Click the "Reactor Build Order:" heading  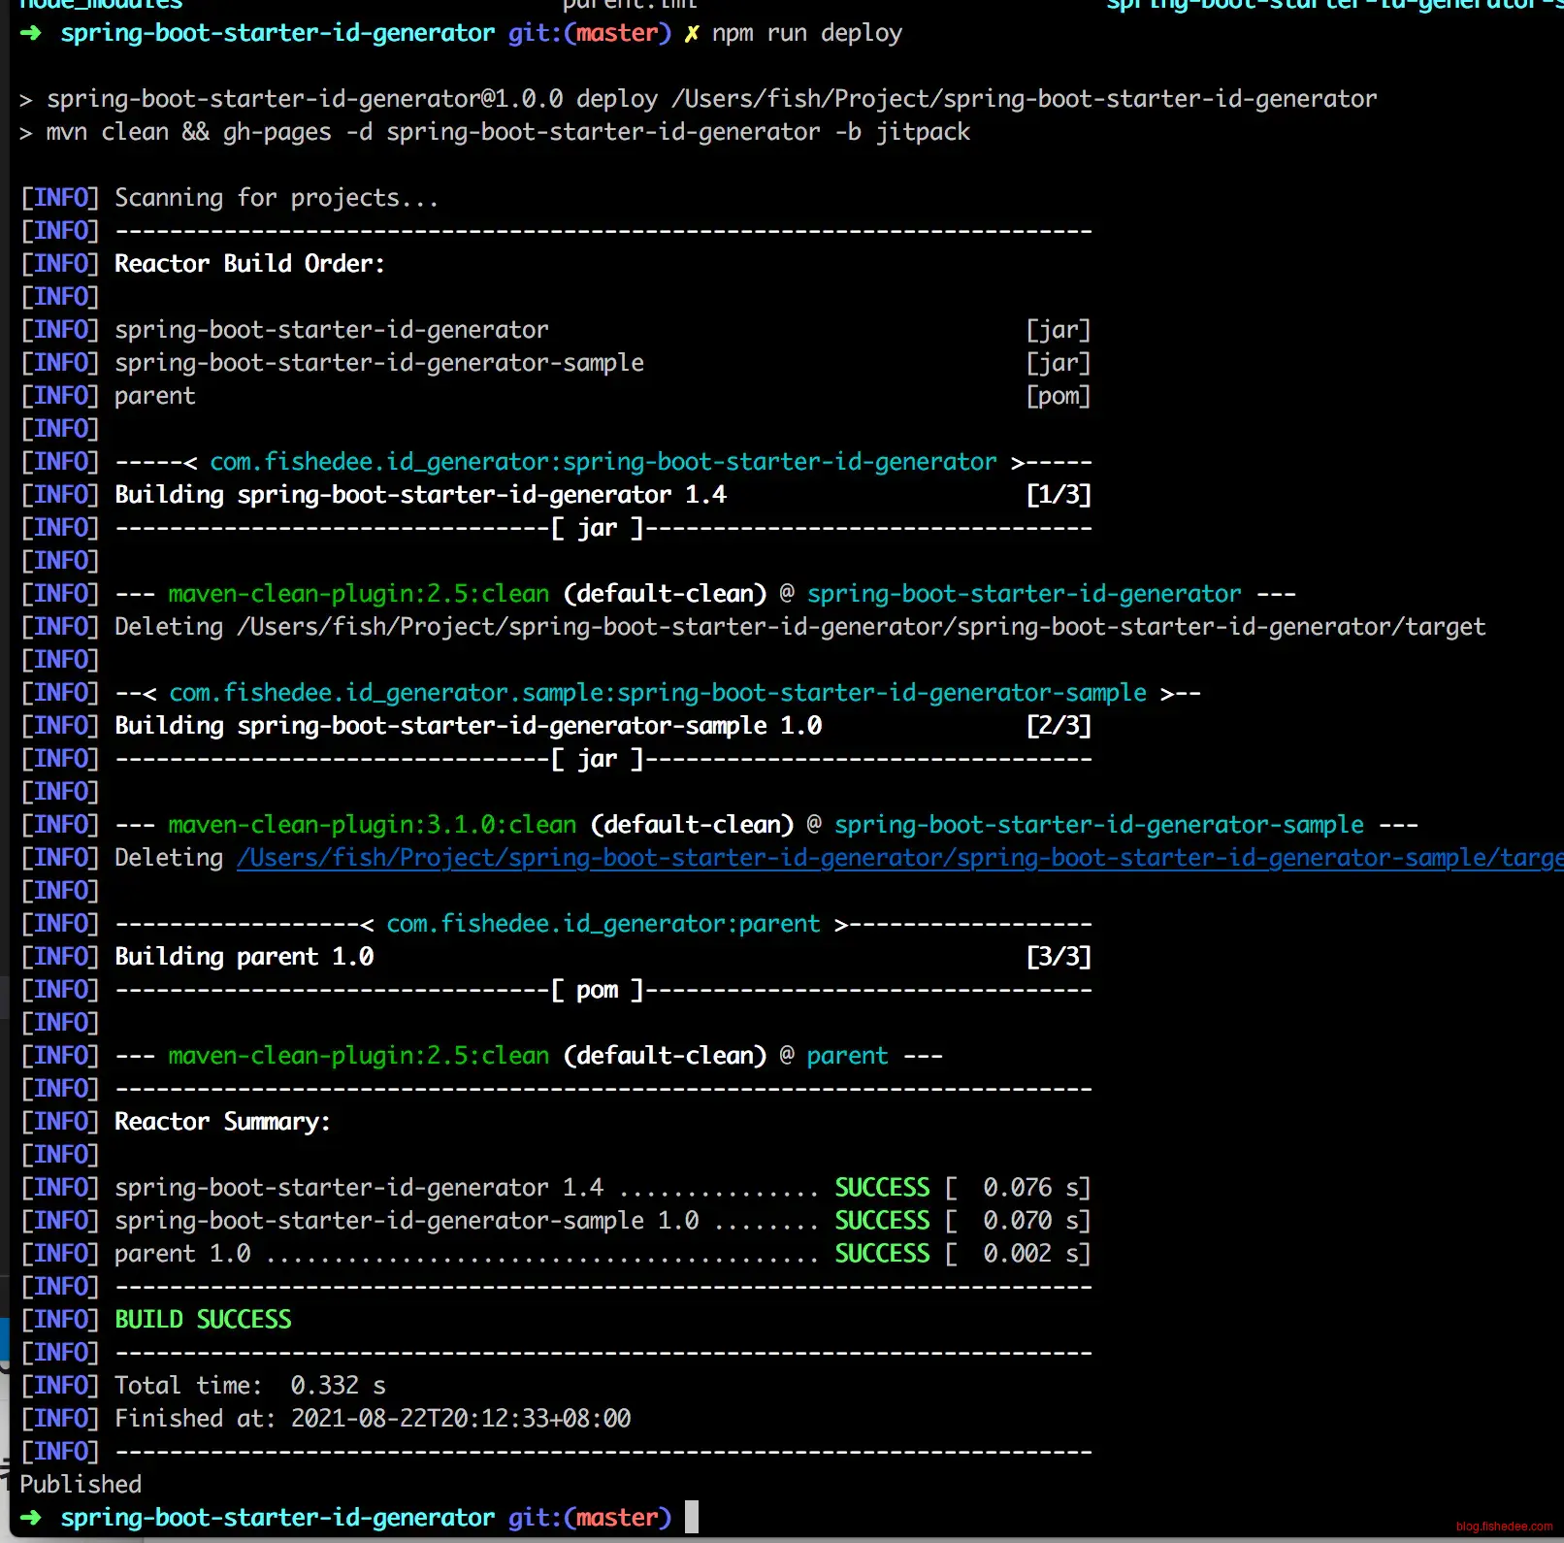tap(249, 264)
